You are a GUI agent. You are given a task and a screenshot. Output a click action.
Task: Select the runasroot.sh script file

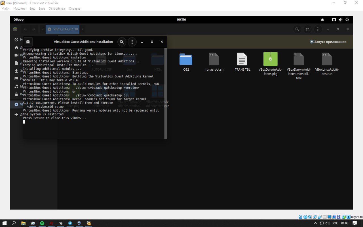(x=214, y=62)
